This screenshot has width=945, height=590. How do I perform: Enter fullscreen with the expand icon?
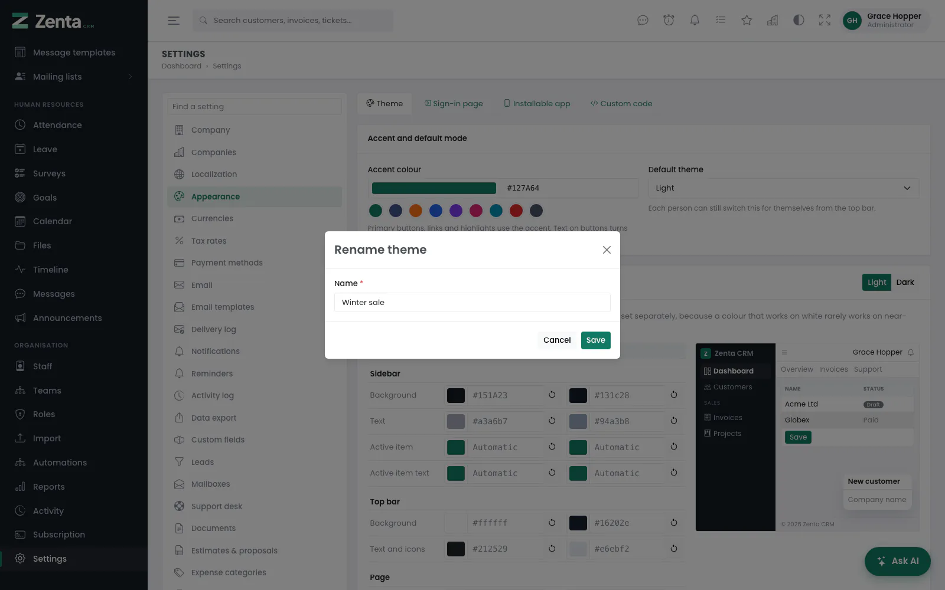tap(825, 21)
